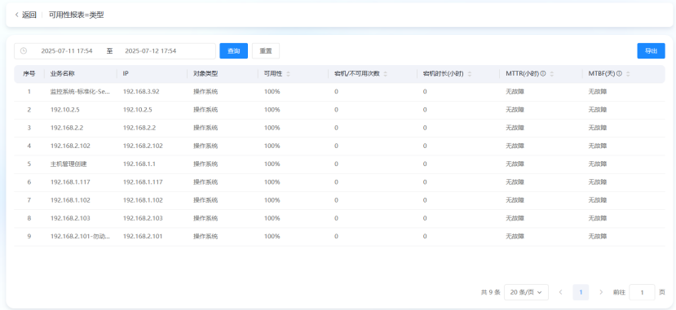The image size is (676, 310).
Task: Sort by 可用性 column arrows
Action: (x=288, y=74)
